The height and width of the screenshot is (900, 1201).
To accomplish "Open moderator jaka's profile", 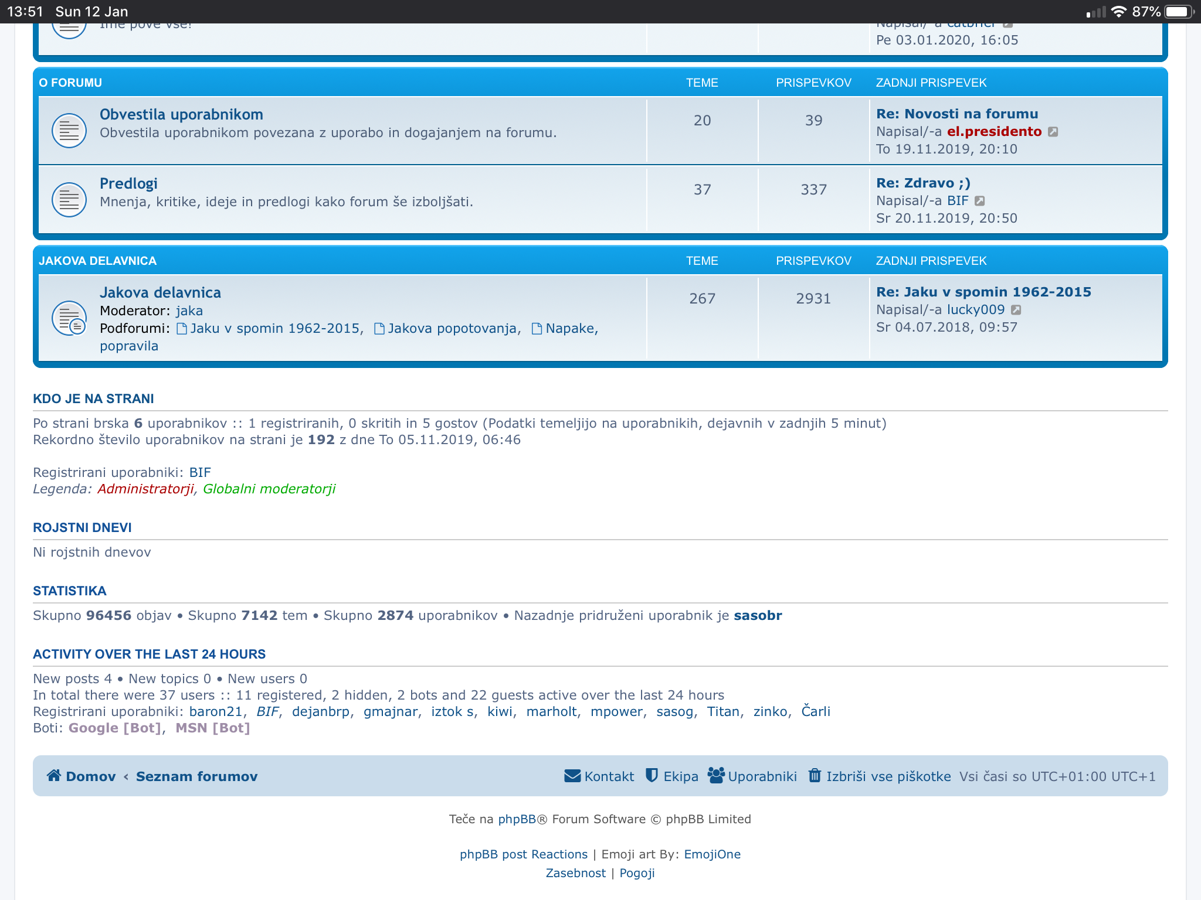I will pos(189,311).
